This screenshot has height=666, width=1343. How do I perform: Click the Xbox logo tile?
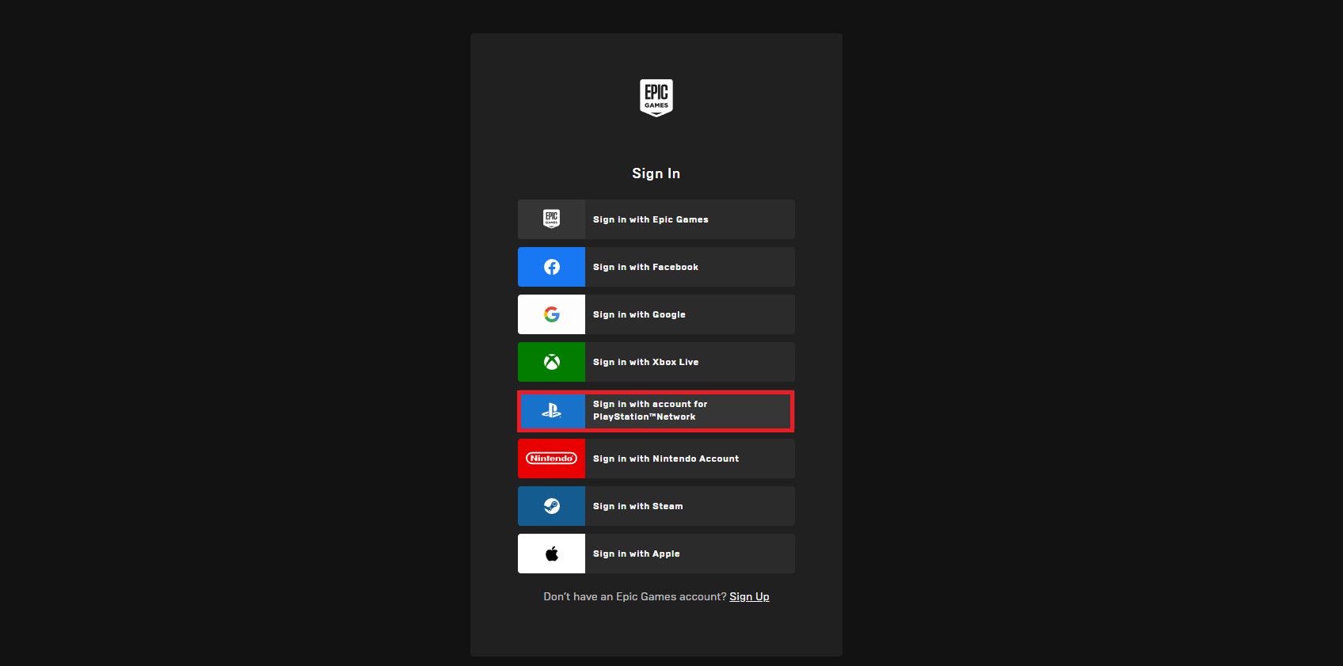coord(551,362)
